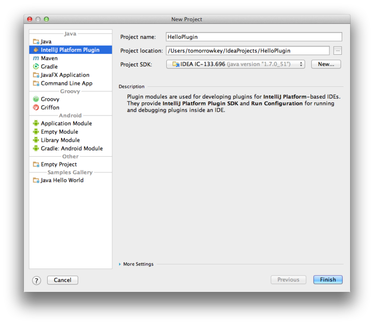Choose the Java project type
Screen dimensions: 374x325
point(71,42)
